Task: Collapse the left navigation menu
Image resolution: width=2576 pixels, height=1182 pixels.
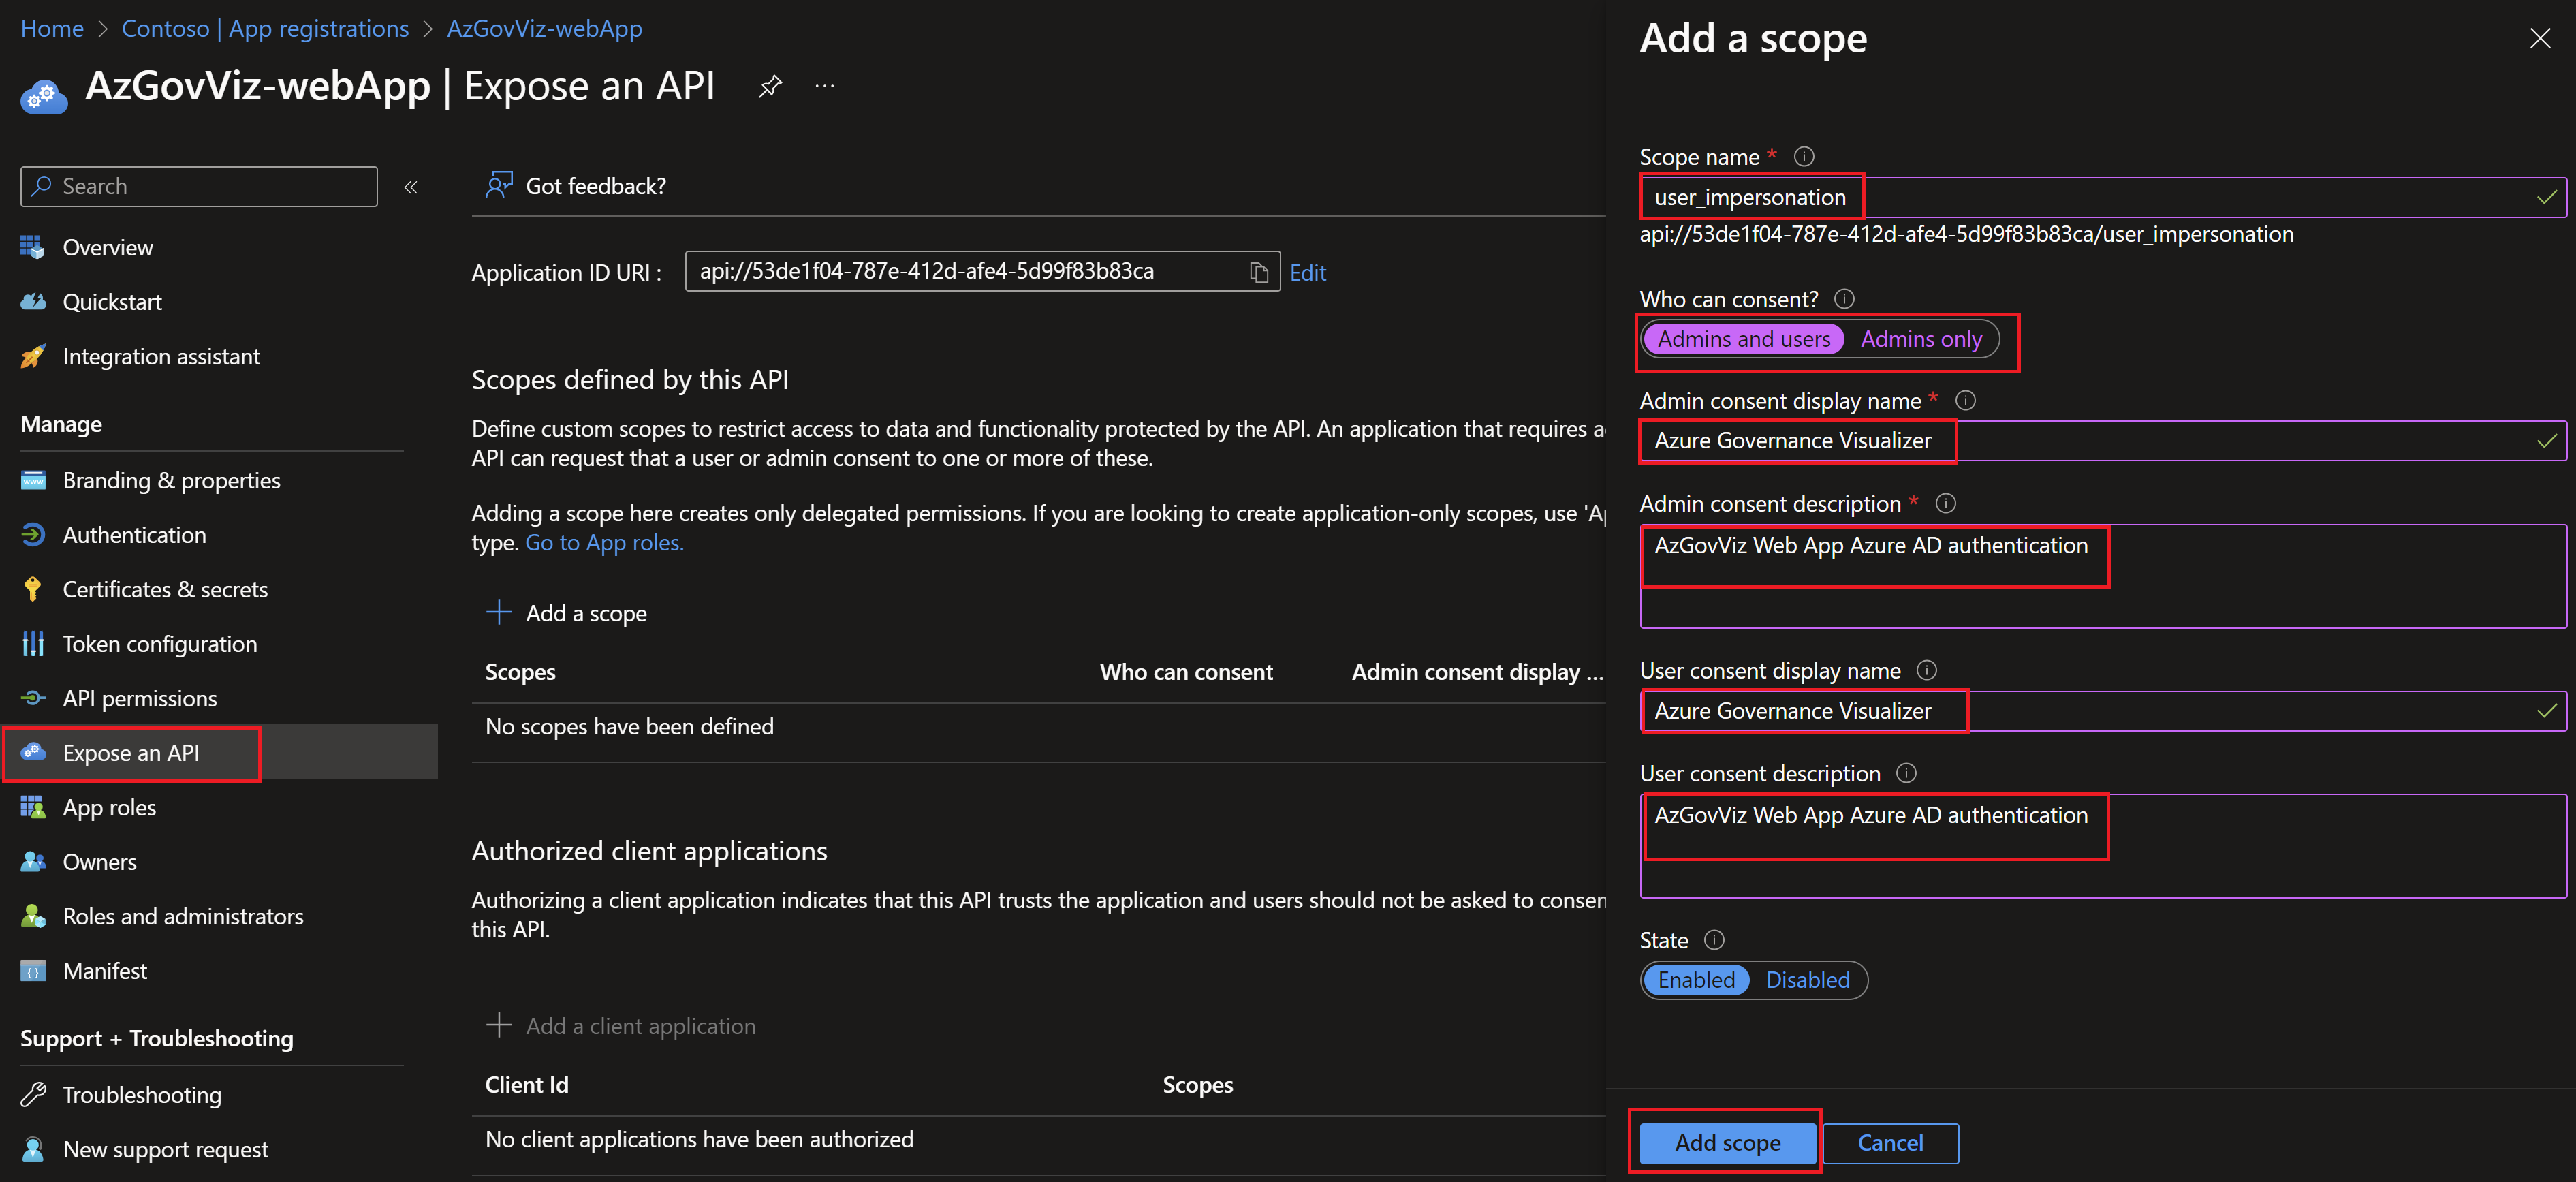Action: 410,187
